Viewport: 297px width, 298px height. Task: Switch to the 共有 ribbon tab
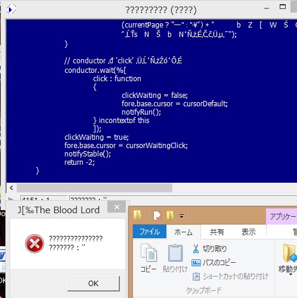tap(217, 232)
